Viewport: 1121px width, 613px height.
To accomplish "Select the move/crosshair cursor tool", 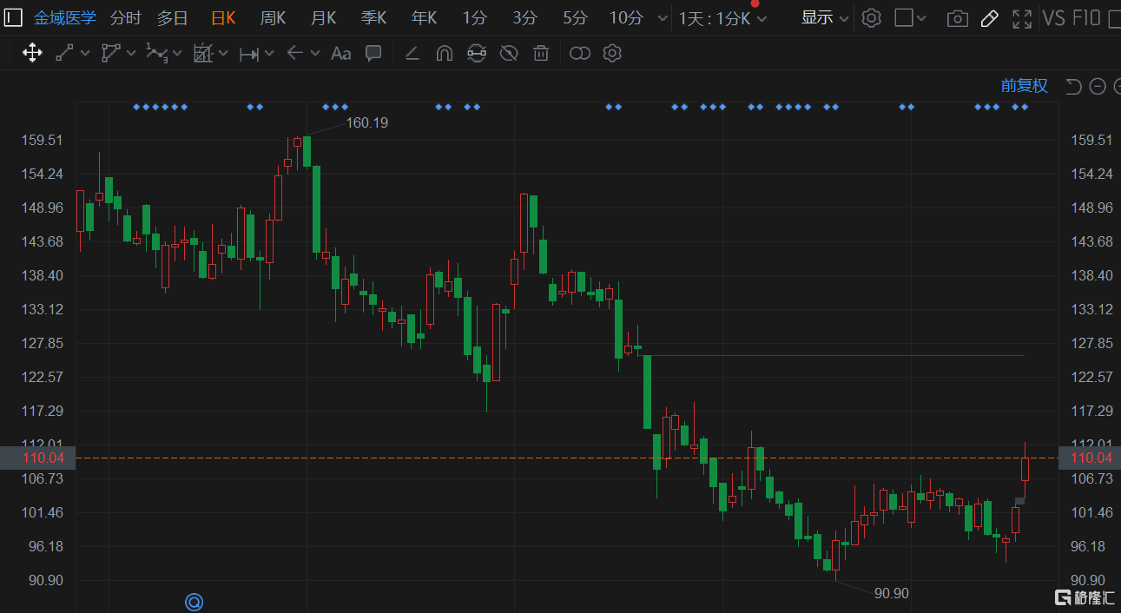I will click(x=32, y=53).
